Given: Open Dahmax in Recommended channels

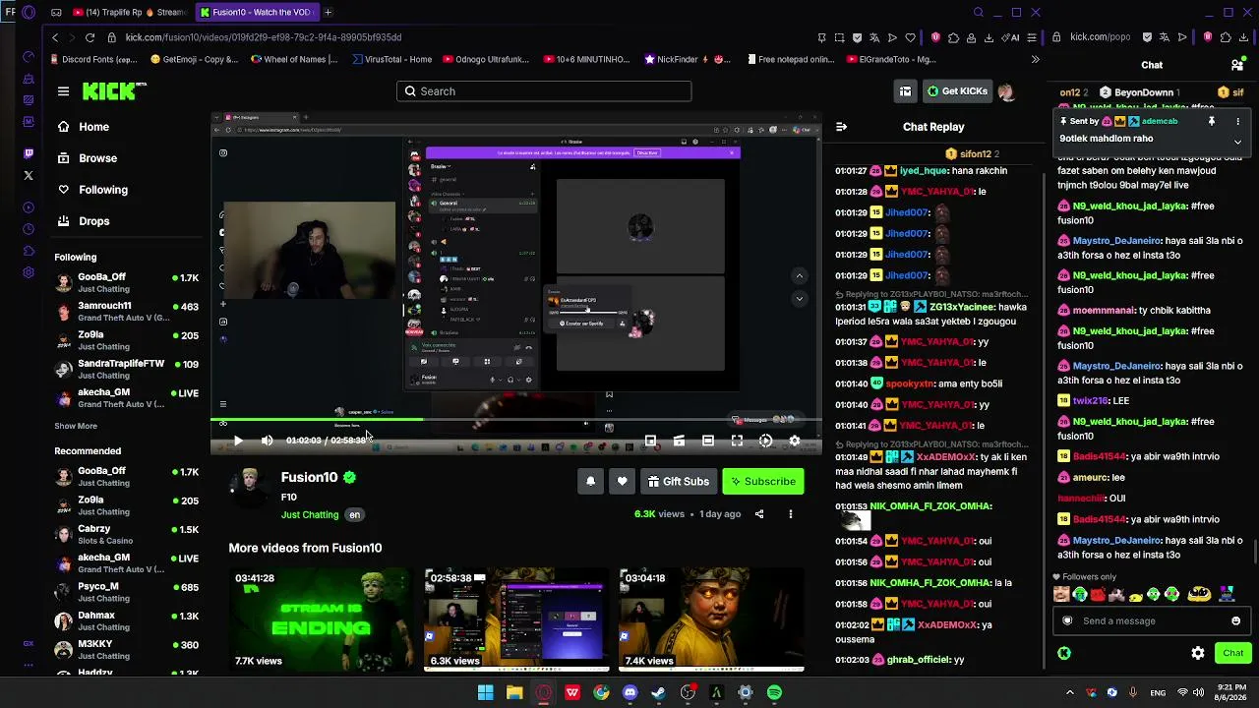Looking at the screenshot, I should click(x=127, y=620).
